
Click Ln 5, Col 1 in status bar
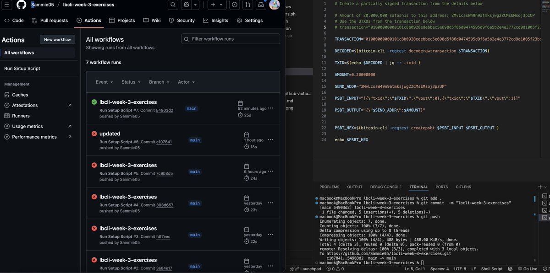click(x=416, y=269)
